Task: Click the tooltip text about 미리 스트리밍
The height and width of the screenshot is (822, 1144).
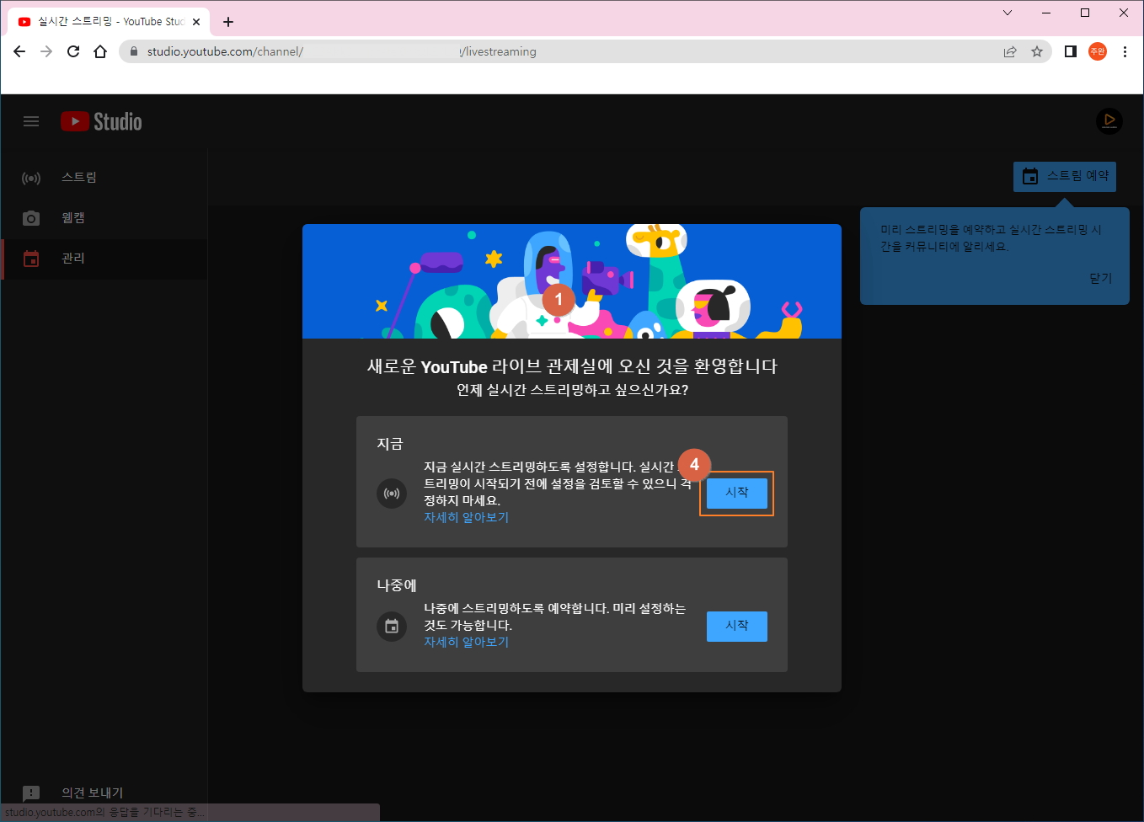Action: pos(991,238)
